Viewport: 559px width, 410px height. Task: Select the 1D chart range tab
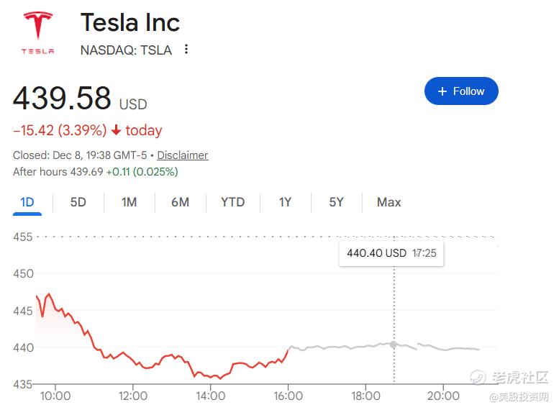[27, 202]
